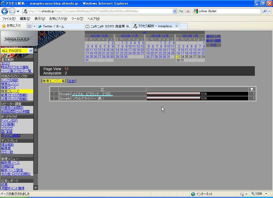Click the sidebar scroll down arrow
273x198 pixels.
35,188
